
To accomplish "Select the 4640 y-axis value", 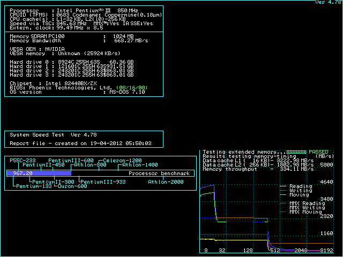I will (326, 182).
